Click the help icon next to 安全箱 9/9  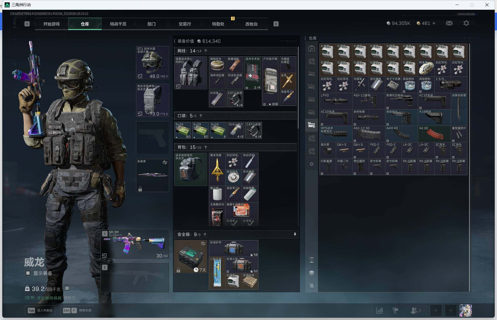(205, 235)
